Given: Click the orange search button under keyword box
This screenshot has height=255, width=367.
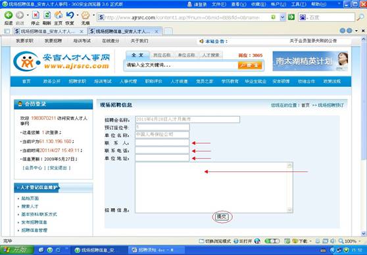Looking at the screenshot, I should point(250,65).
